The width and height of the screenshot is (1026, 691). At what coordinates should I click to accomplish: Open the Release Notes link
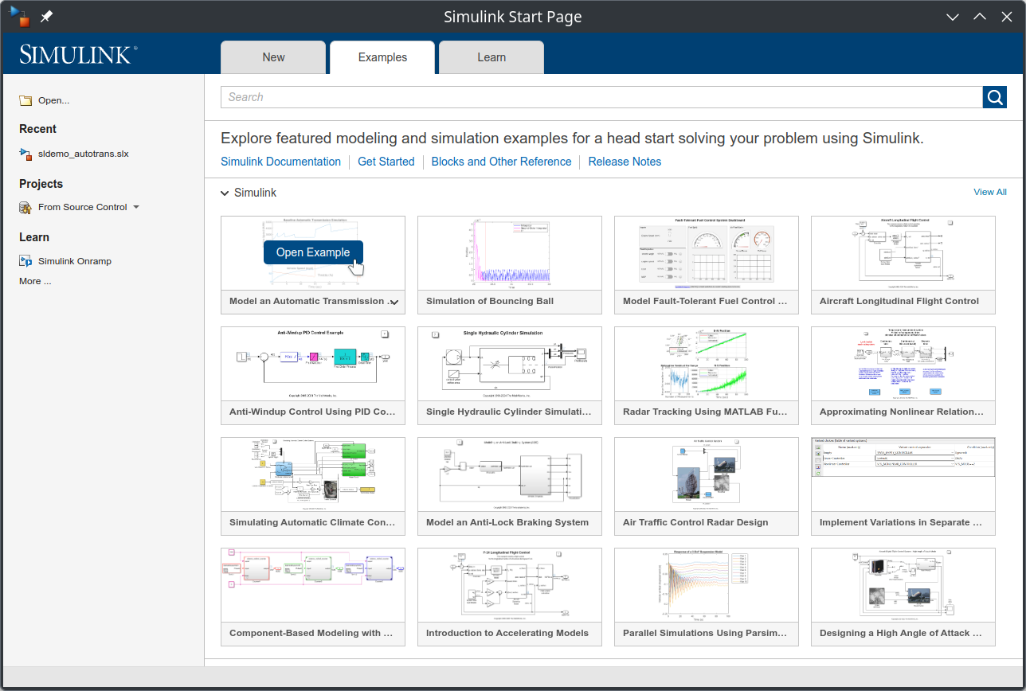pyautogui.click(x=625, y=162)
